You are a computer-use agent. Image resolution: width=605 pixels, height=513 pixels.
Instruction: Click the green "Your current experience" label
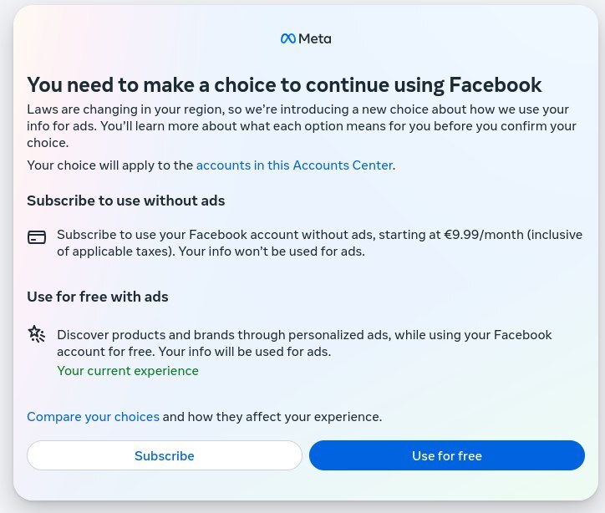(x=128, y=371)
